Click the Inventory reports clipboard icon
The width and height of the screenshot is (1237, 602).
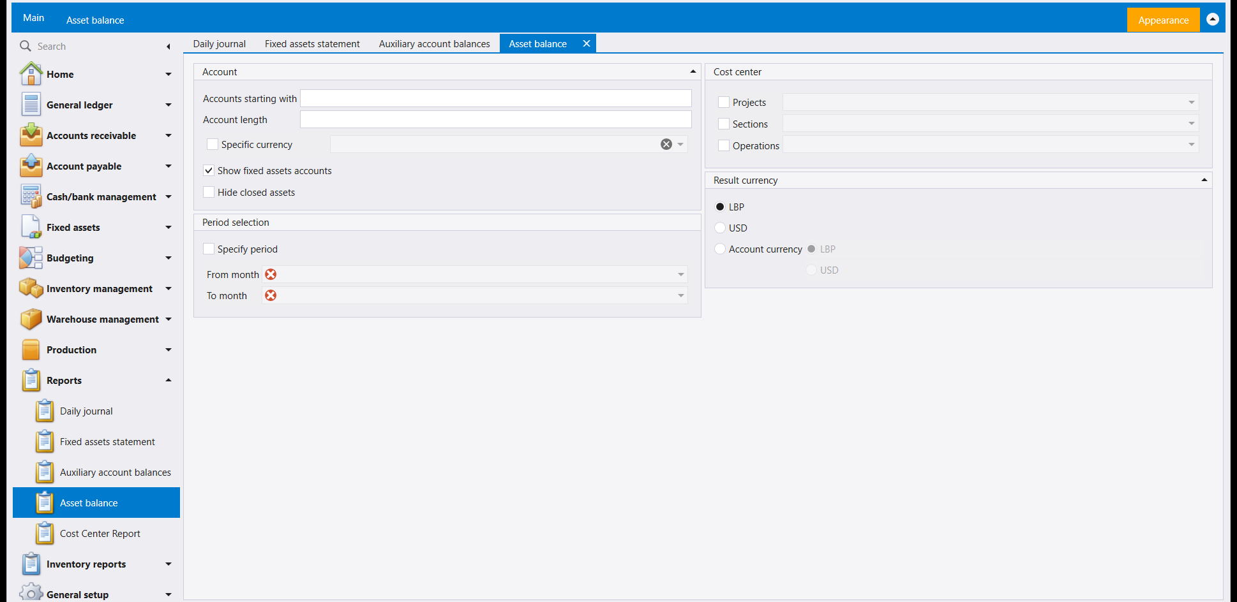pyautogui.click(x=31, y=564)
